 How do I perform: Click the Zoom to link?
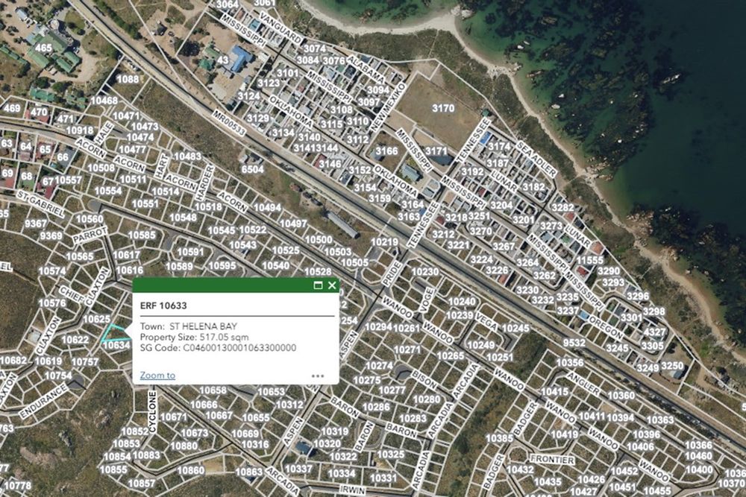coord(157,376)
